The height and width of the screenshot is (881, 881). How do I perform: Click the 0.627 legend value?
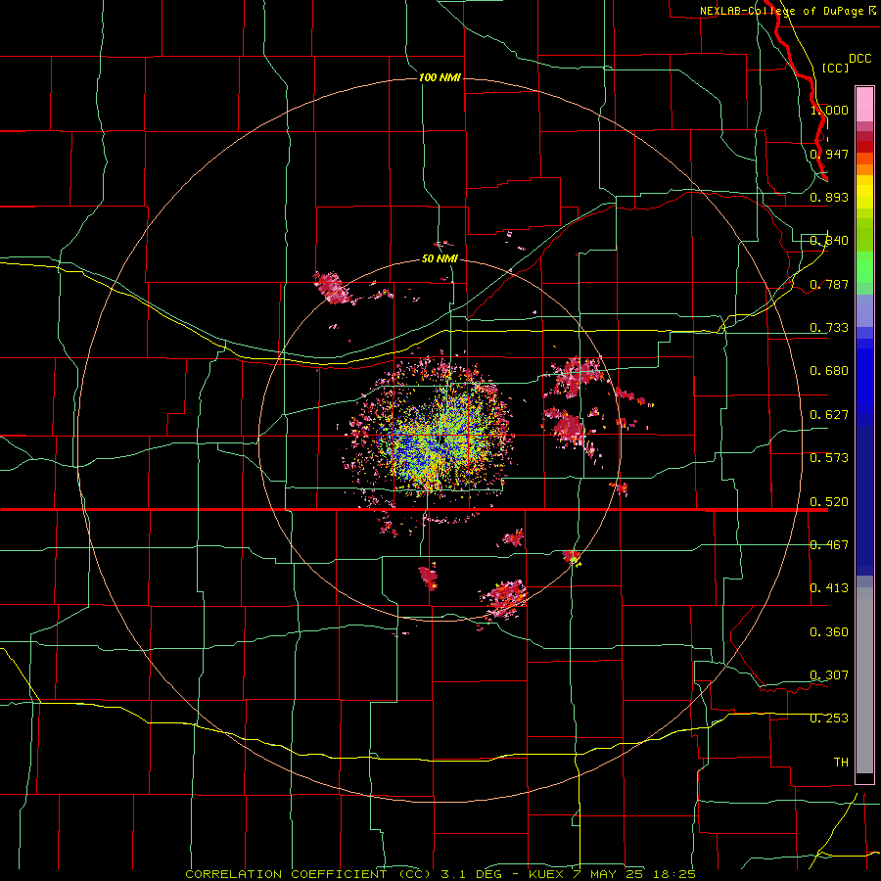(x=829, y=415)
